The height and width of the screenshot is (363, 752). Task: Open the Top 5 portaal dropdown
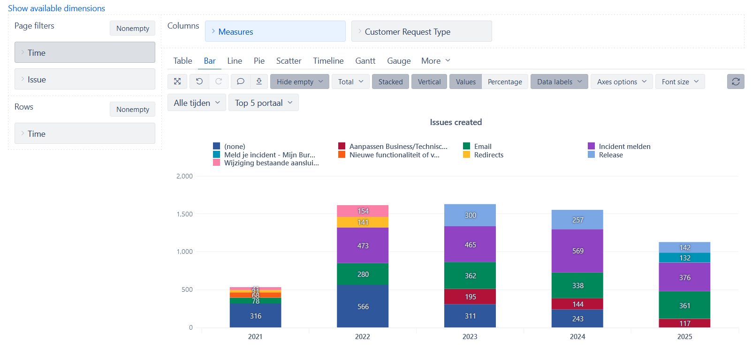263,103
